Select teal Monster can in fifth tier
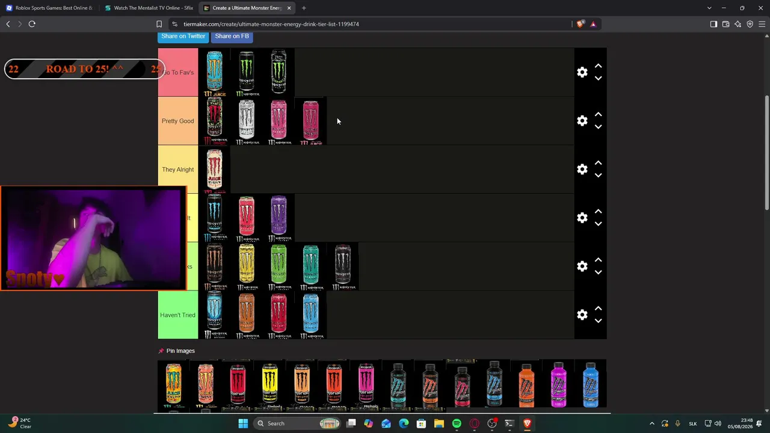Viewport: 770px width, 433px height. [x=311, y=267]
